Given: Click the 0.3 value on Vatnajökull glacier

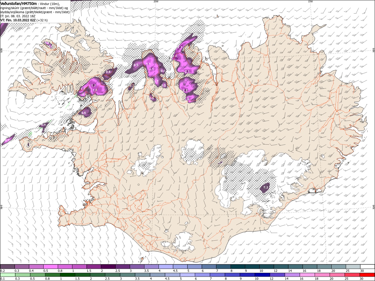Looking at the screenshot, I should click(x=266, y=187).
